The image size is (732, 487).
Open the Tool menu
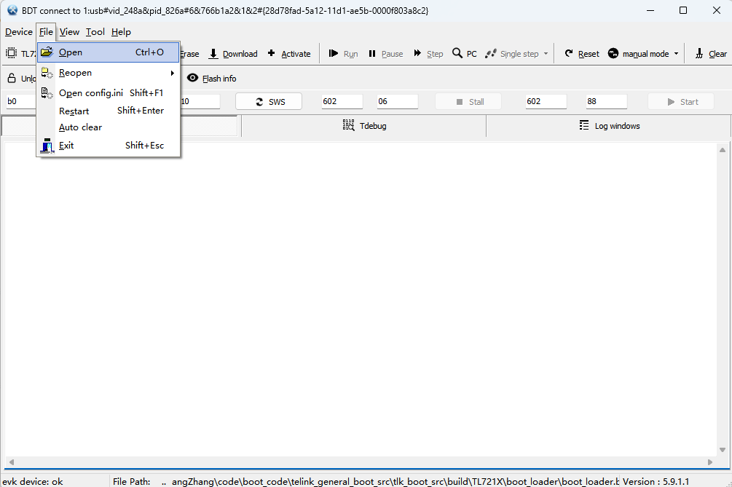pos(95,32)
